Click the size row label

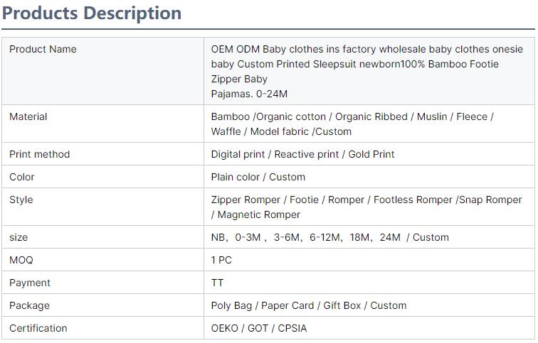pos(19,237)
